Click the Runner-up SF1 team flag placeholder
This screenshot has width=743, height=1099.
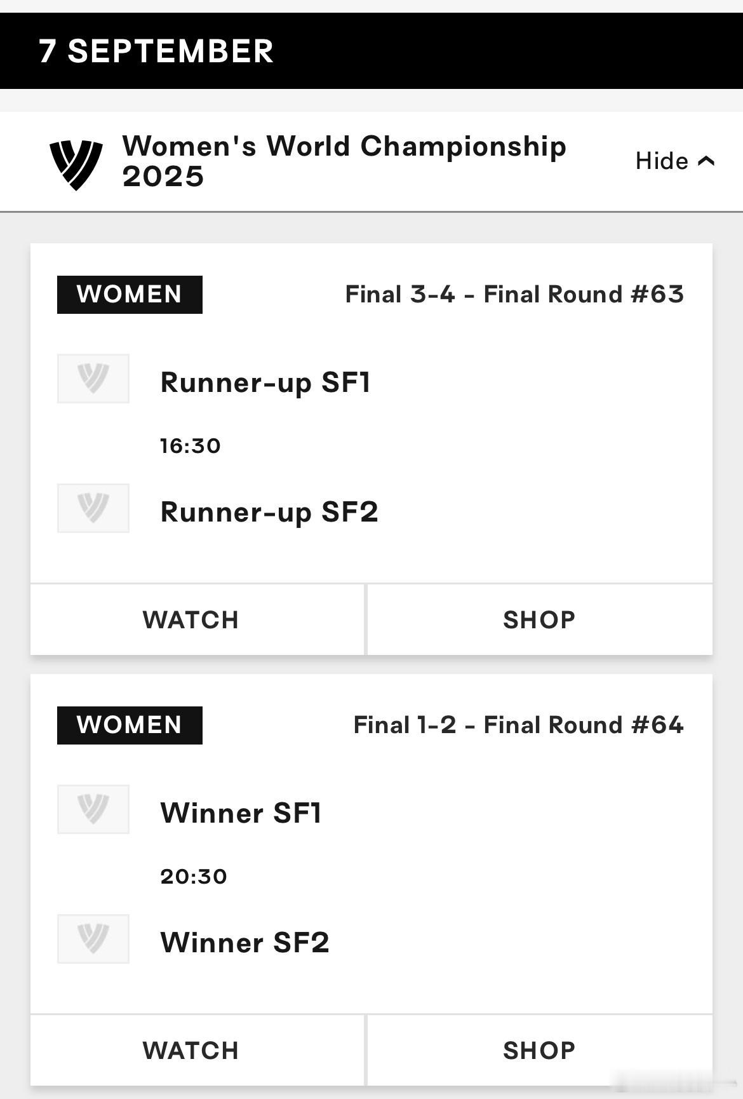[x=93, y=379]
